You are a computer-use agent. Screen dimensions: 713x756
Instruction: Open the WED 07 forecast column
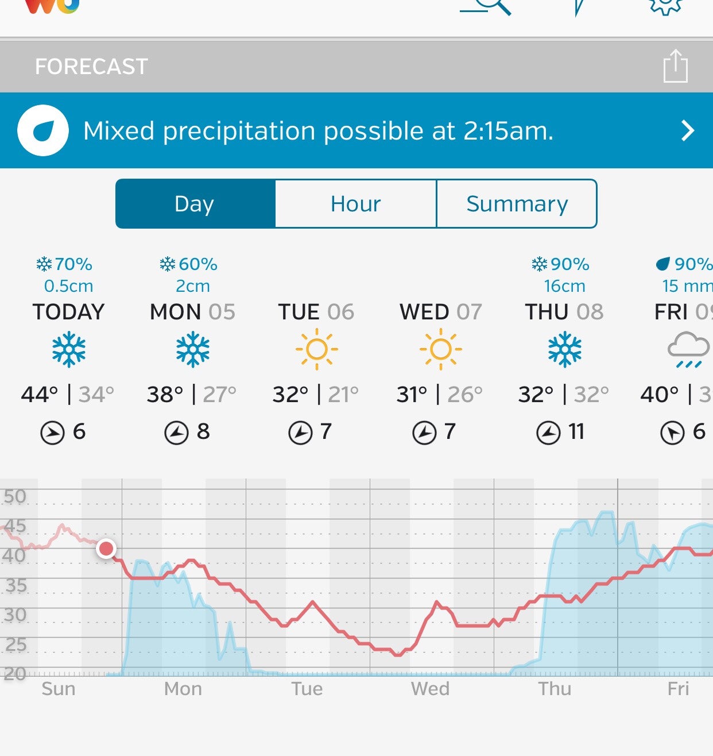[440, 312]
